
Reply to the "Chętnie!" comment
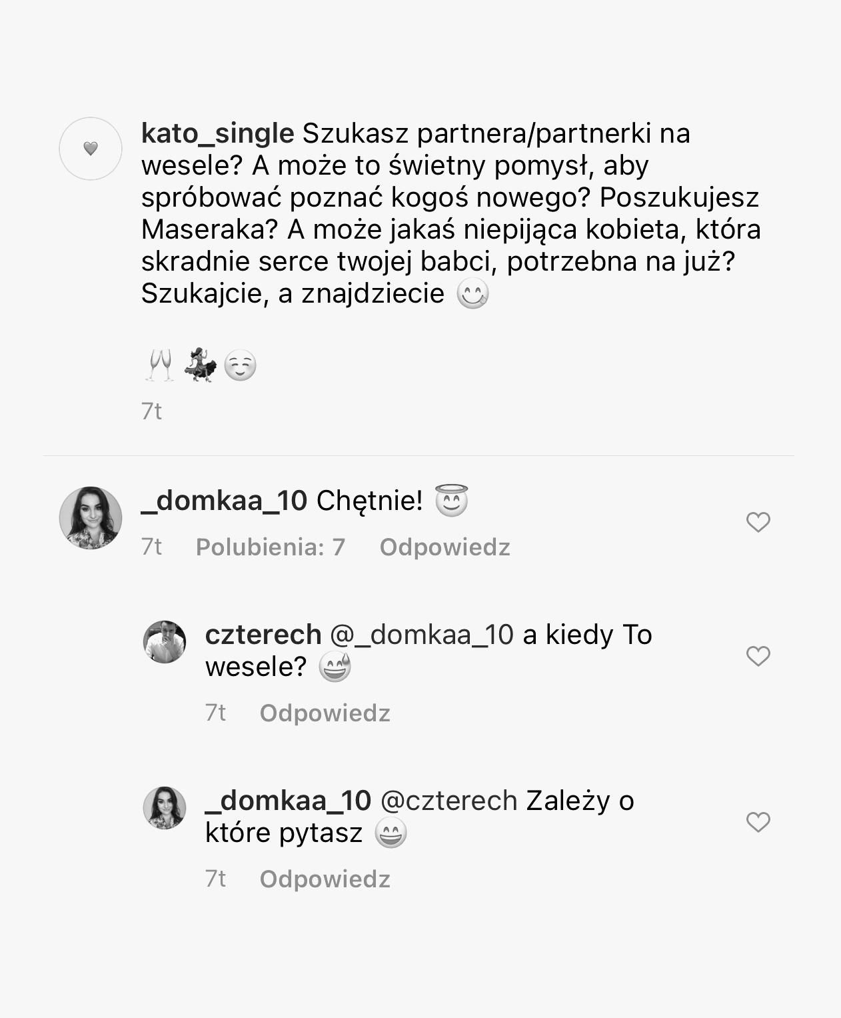click(x=444, y=547)
